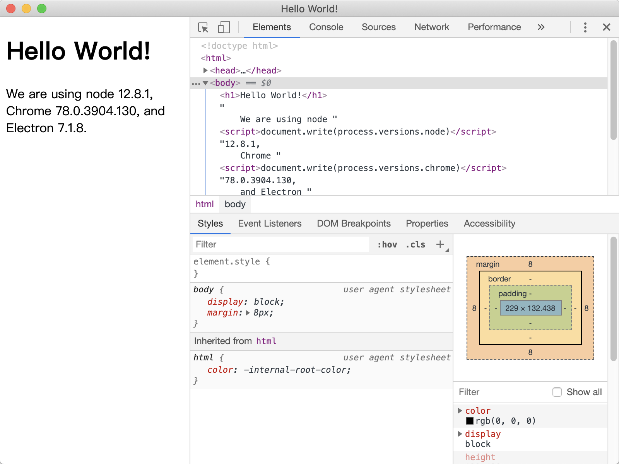Click the new style rule plus icon
The width and height of the screenshot is (619, 464).
click(x=440, y=244)
